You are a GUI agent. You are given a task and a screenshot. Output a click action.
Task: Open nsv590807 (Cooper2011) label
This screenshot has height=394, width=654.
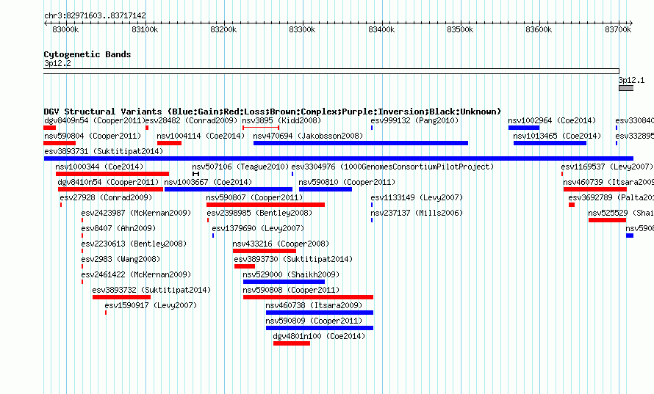click(254, 198)
